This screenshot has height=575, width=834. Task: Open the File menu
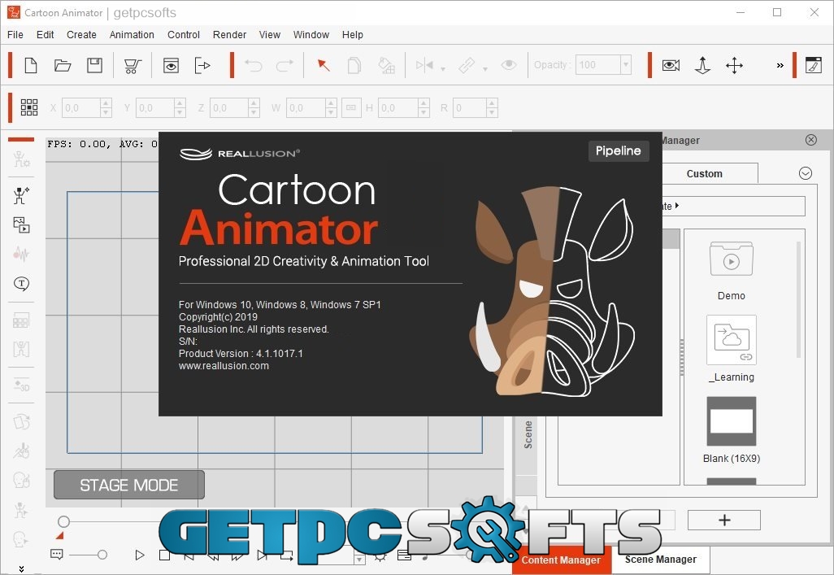click(15, 35)
